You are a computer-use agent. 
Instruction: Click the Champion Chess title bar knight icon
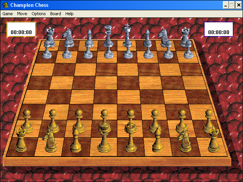click(x=5, y=5)
